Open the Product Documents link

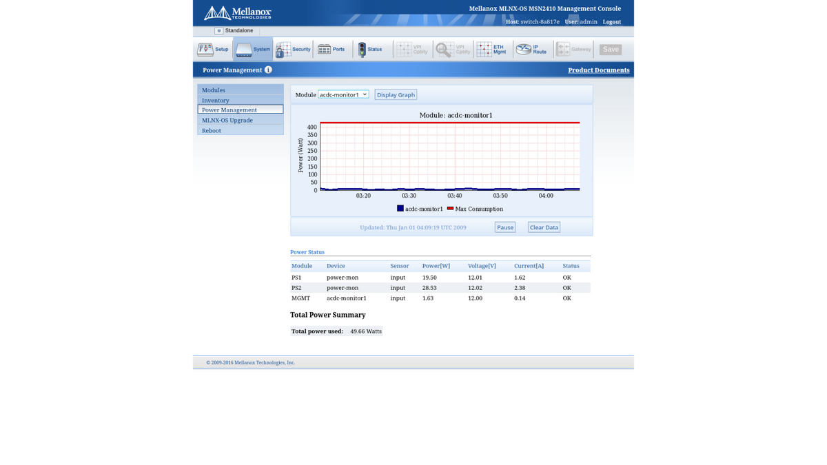point(598,70)
